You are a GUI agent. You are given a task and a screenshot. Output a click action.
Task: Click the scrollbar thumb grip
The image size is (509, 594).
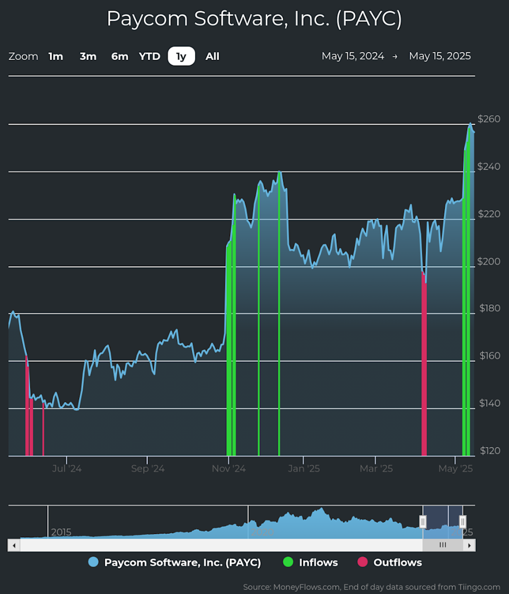click(x=443, y=545)
